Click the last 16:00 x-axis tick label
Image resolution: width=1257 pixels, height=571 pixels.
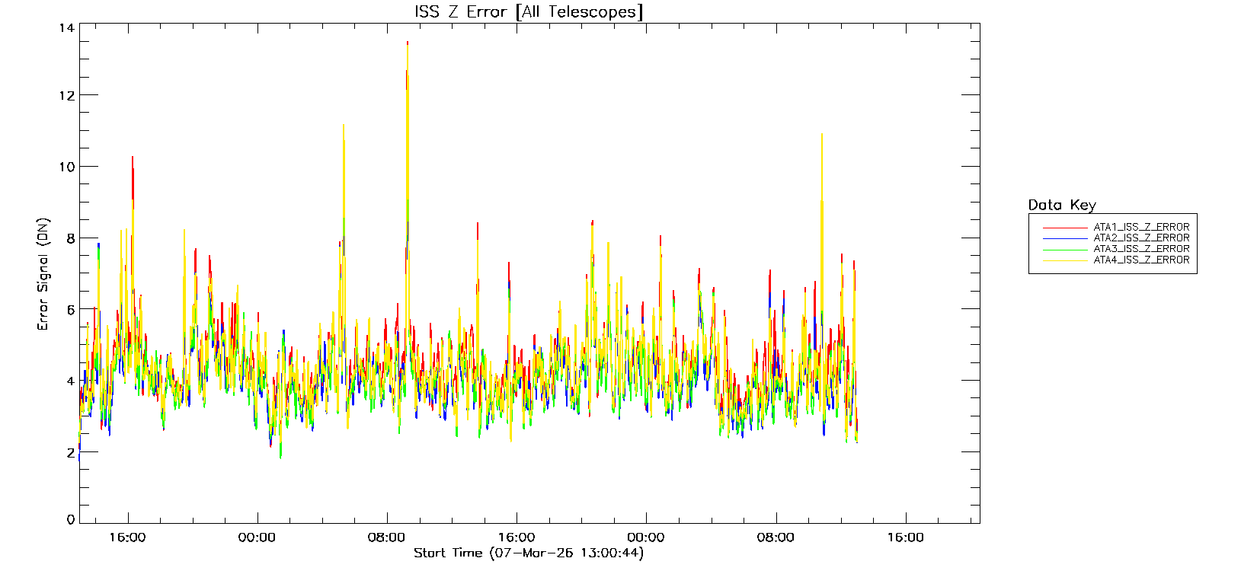coord(905,538)
